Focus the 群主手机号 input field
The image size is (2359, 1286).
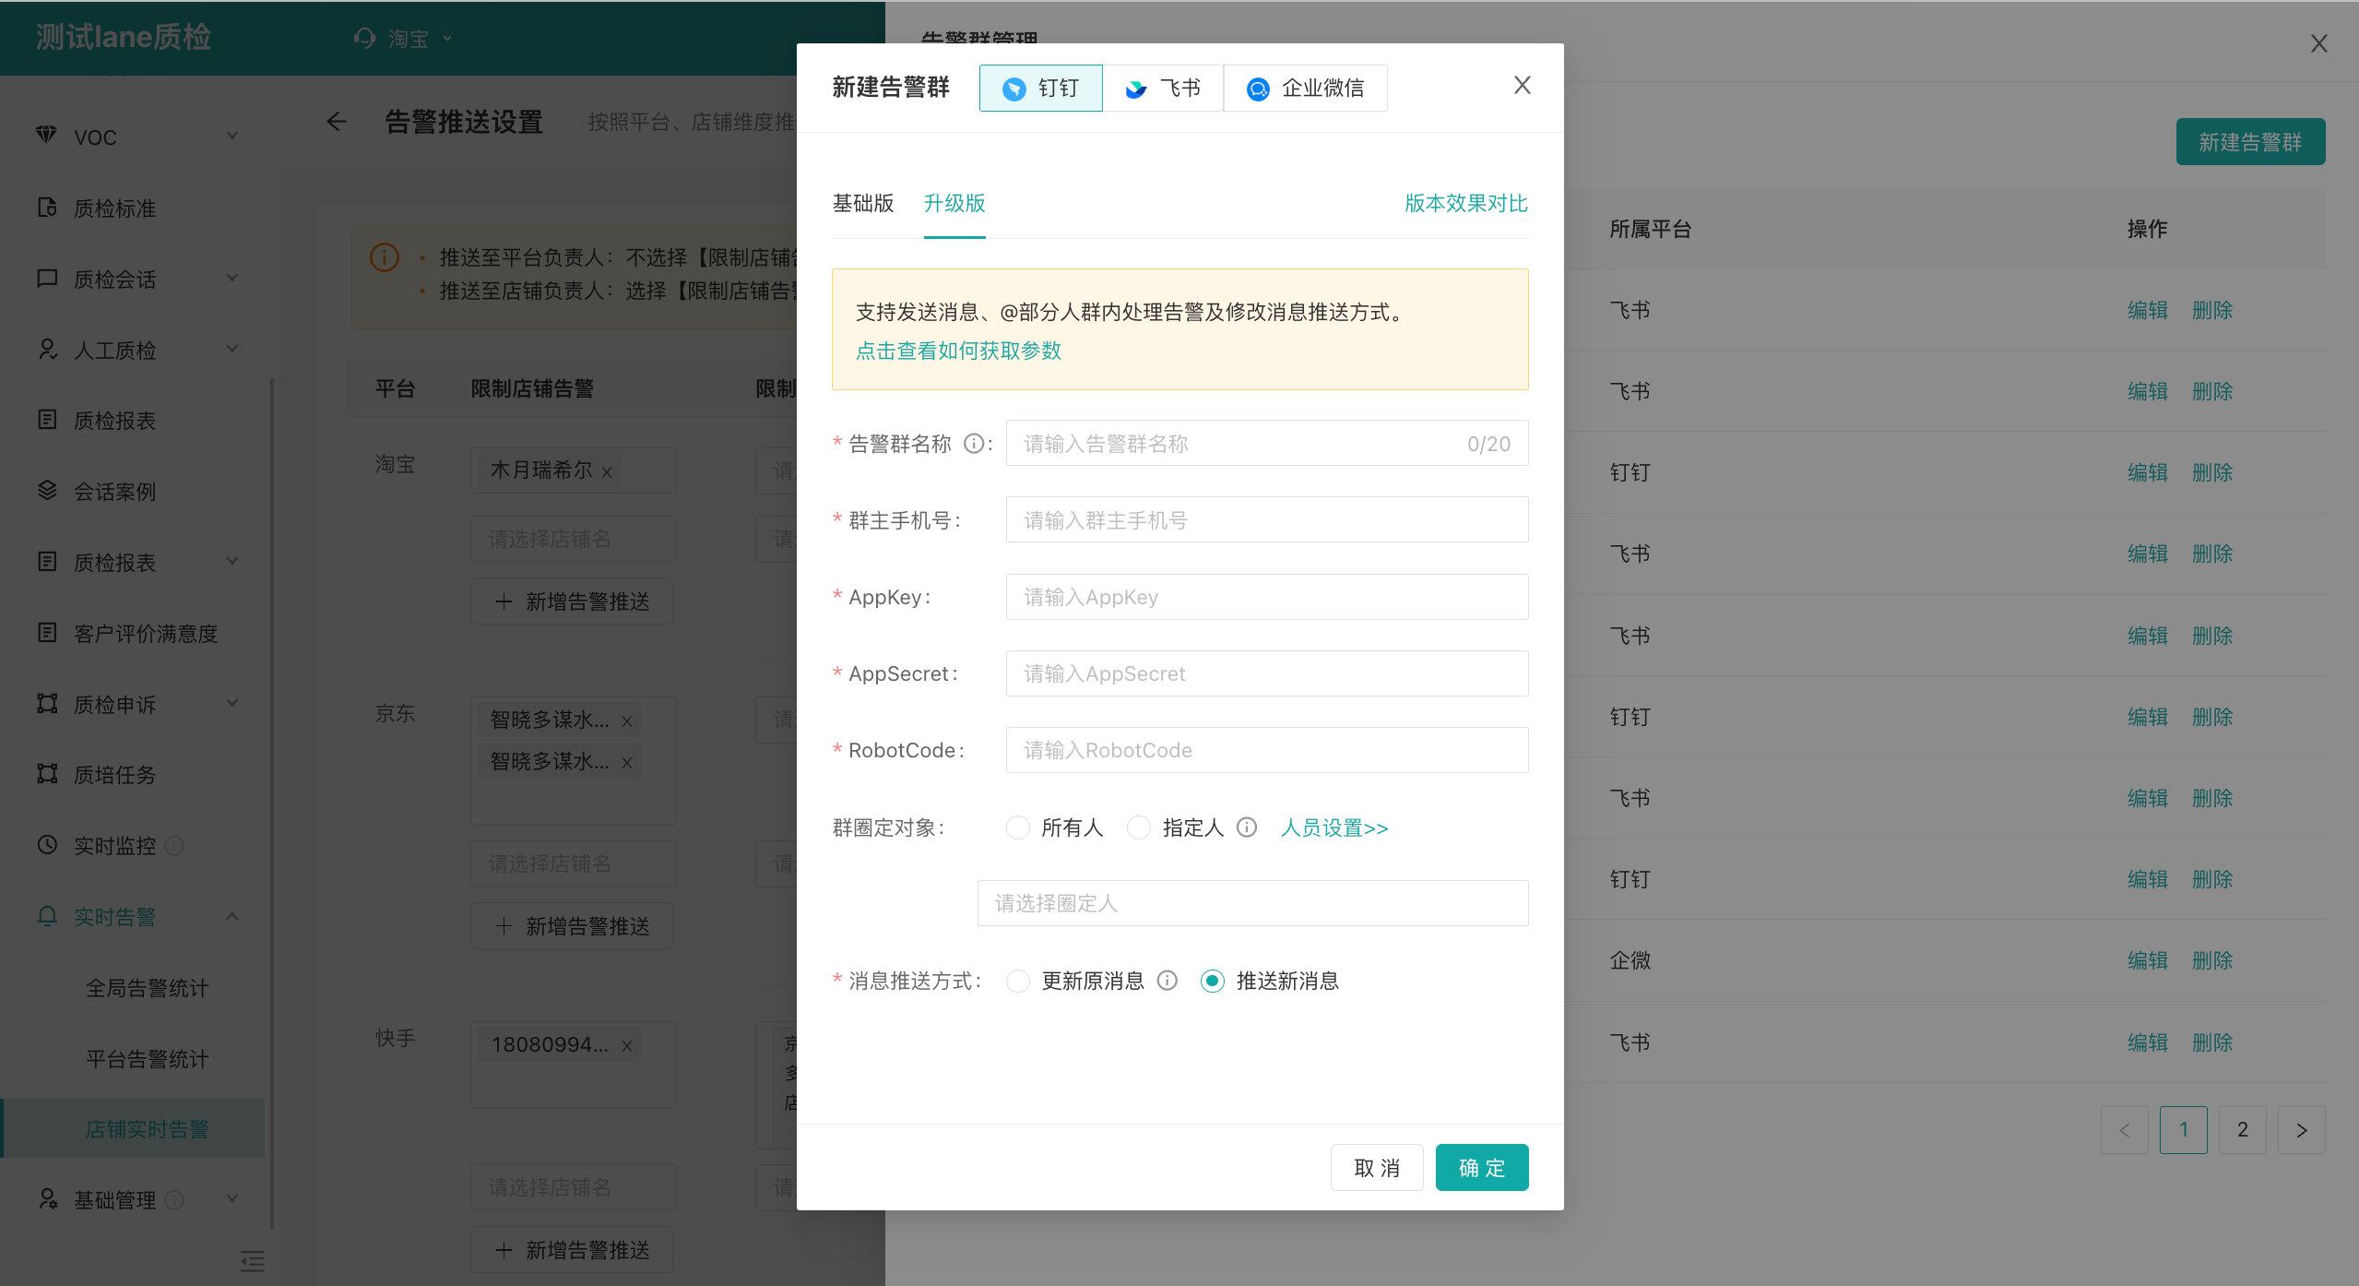1267,520
